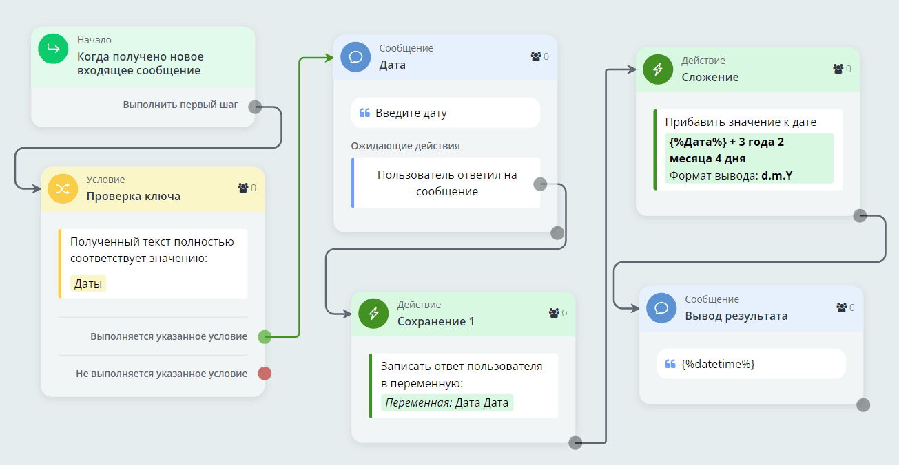Click output connector of Вывод результата block
Image resolution: width=899 pixels, height=465 pixels.
[x=863, y=405]
